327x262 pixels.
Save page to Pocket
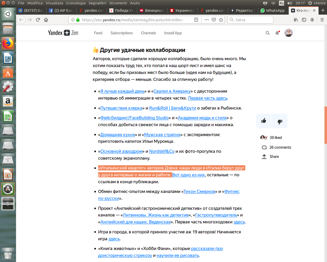click(x=214, y=20)
